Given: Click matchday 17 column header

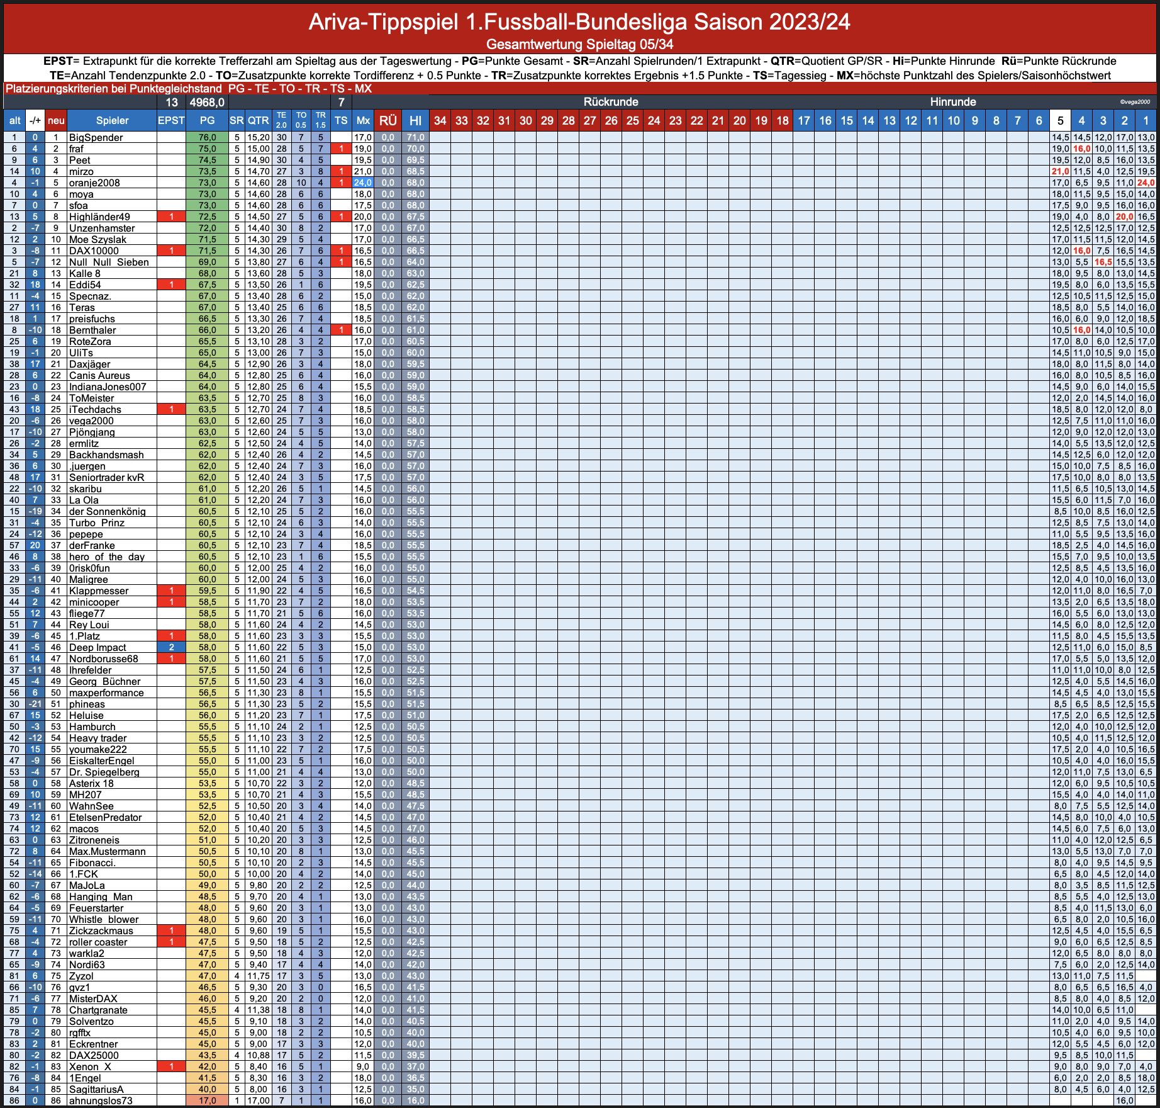Looking at the screenshot, I should tap(804, 120).
